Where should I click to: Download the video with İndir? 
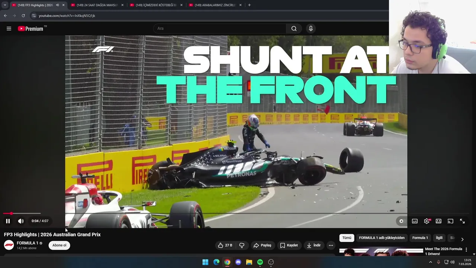click(x=313, y=245)
